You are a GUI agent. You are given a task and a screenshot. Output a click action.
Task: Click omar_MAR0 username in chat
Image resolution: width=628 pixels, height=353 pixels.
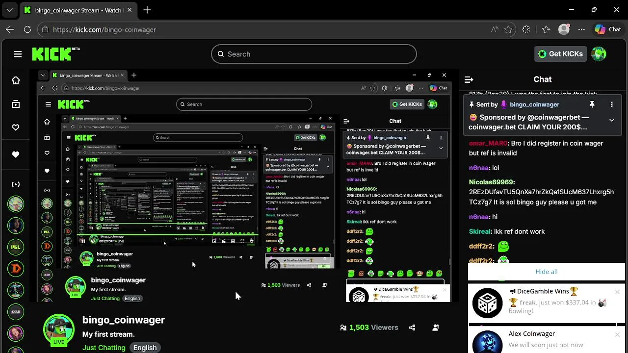tap(488, 143)
